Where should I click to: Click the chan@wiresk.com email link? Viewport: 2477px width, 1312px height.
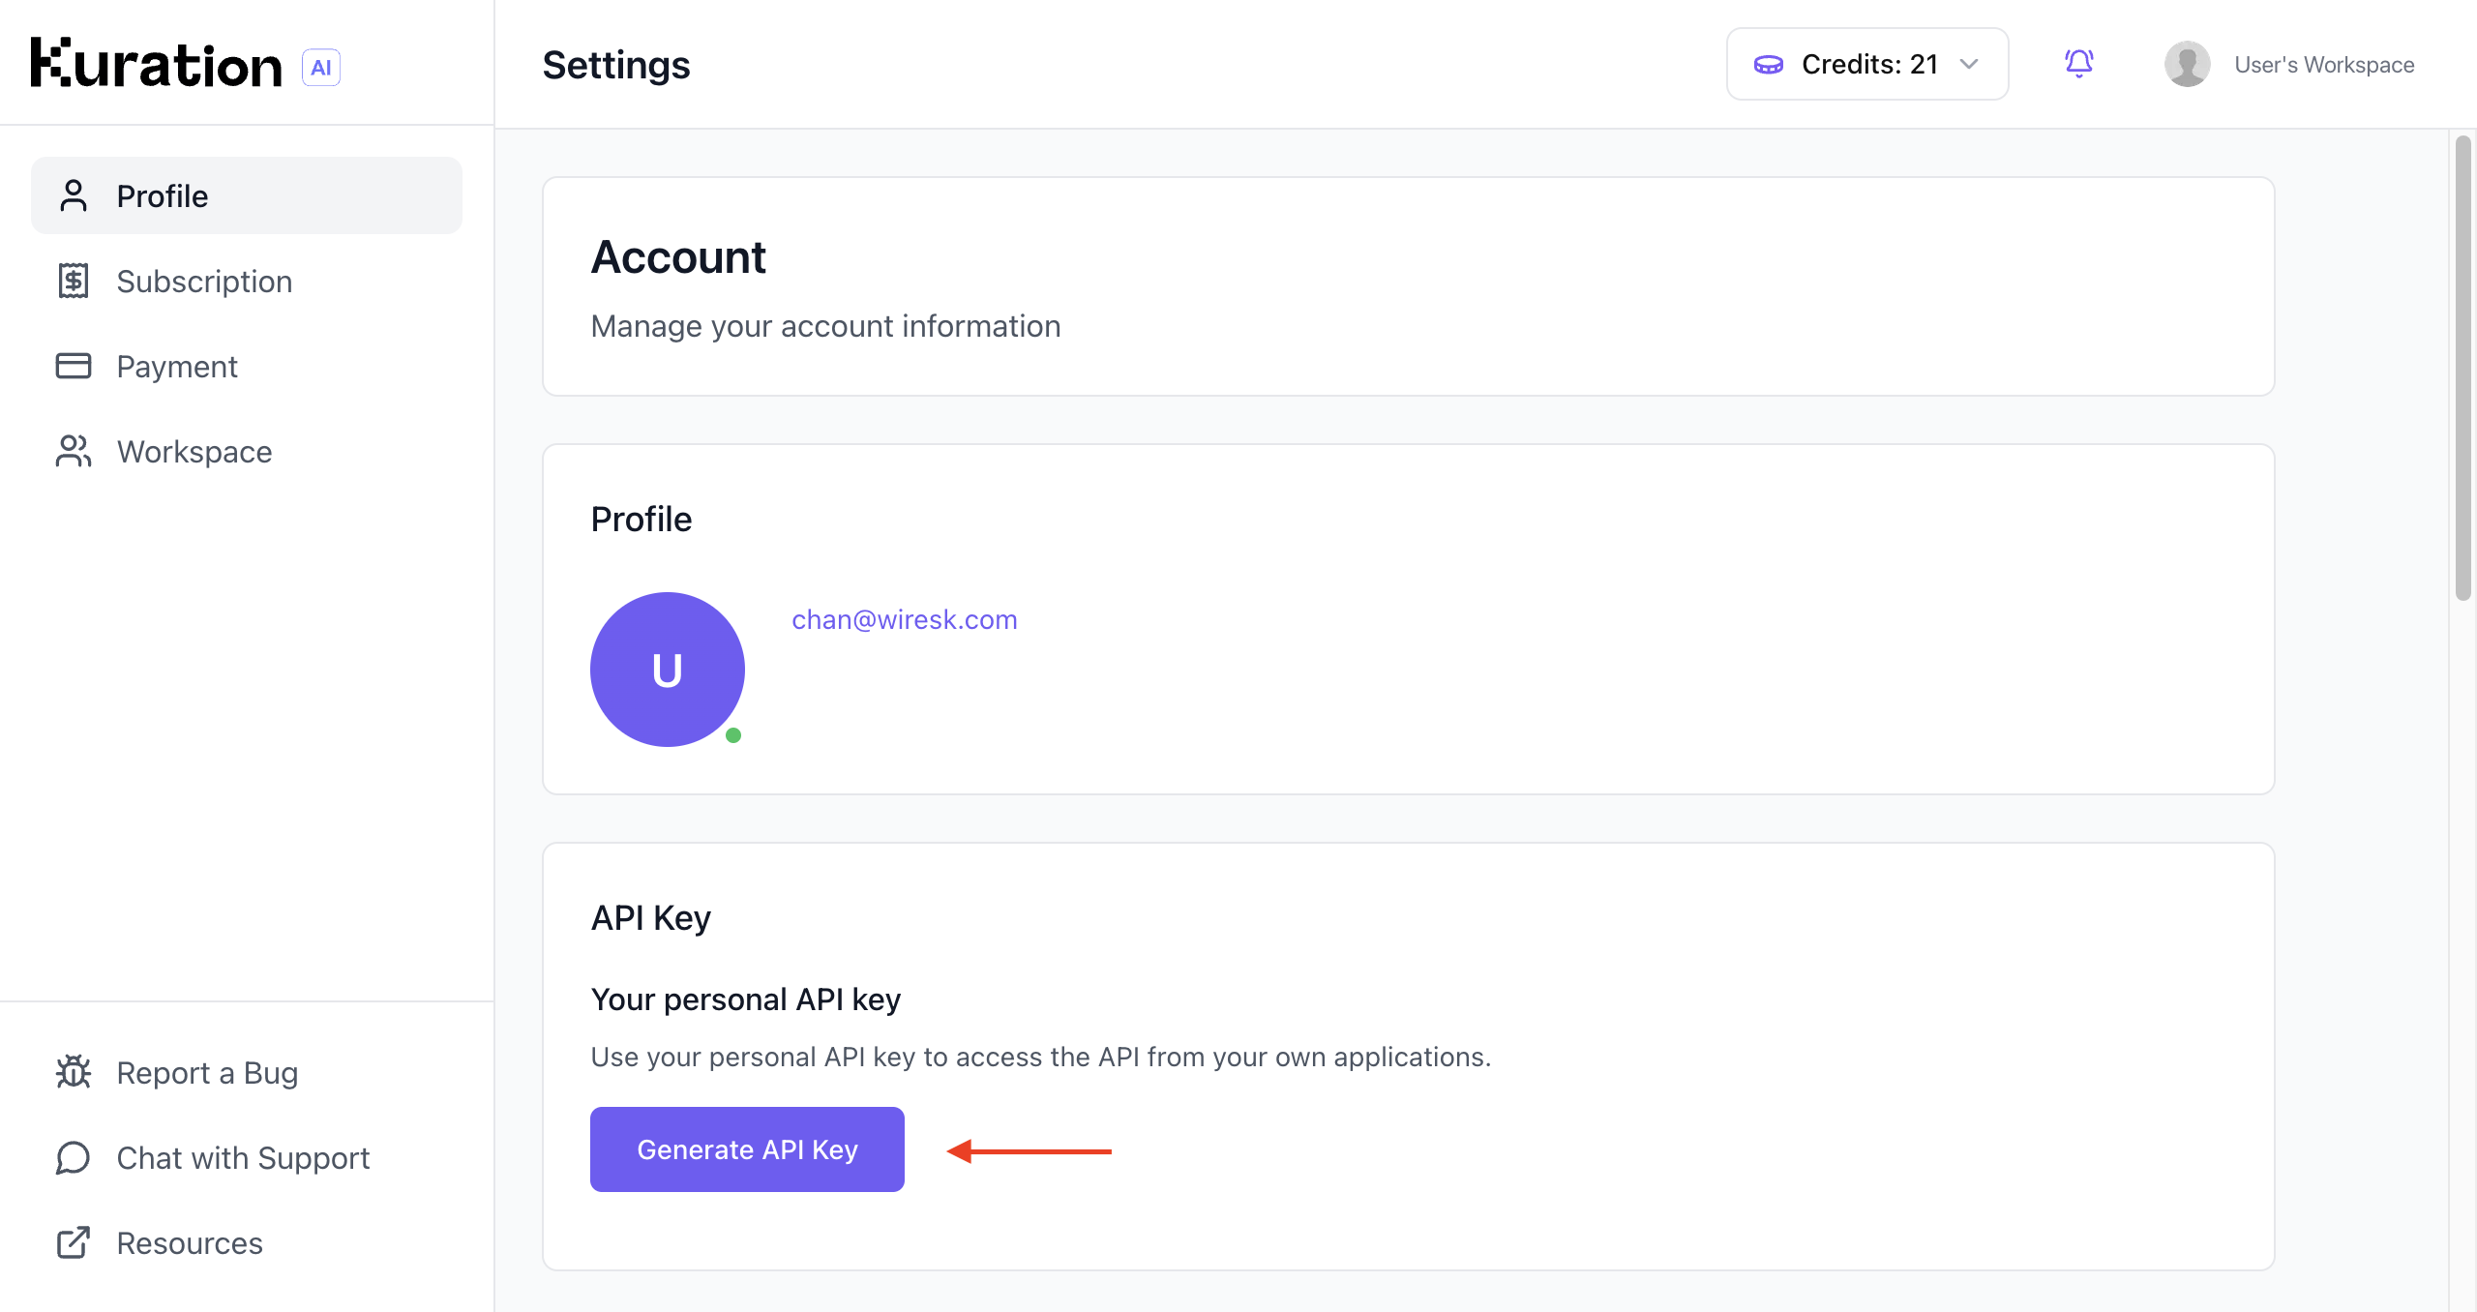tap(904, 619)
